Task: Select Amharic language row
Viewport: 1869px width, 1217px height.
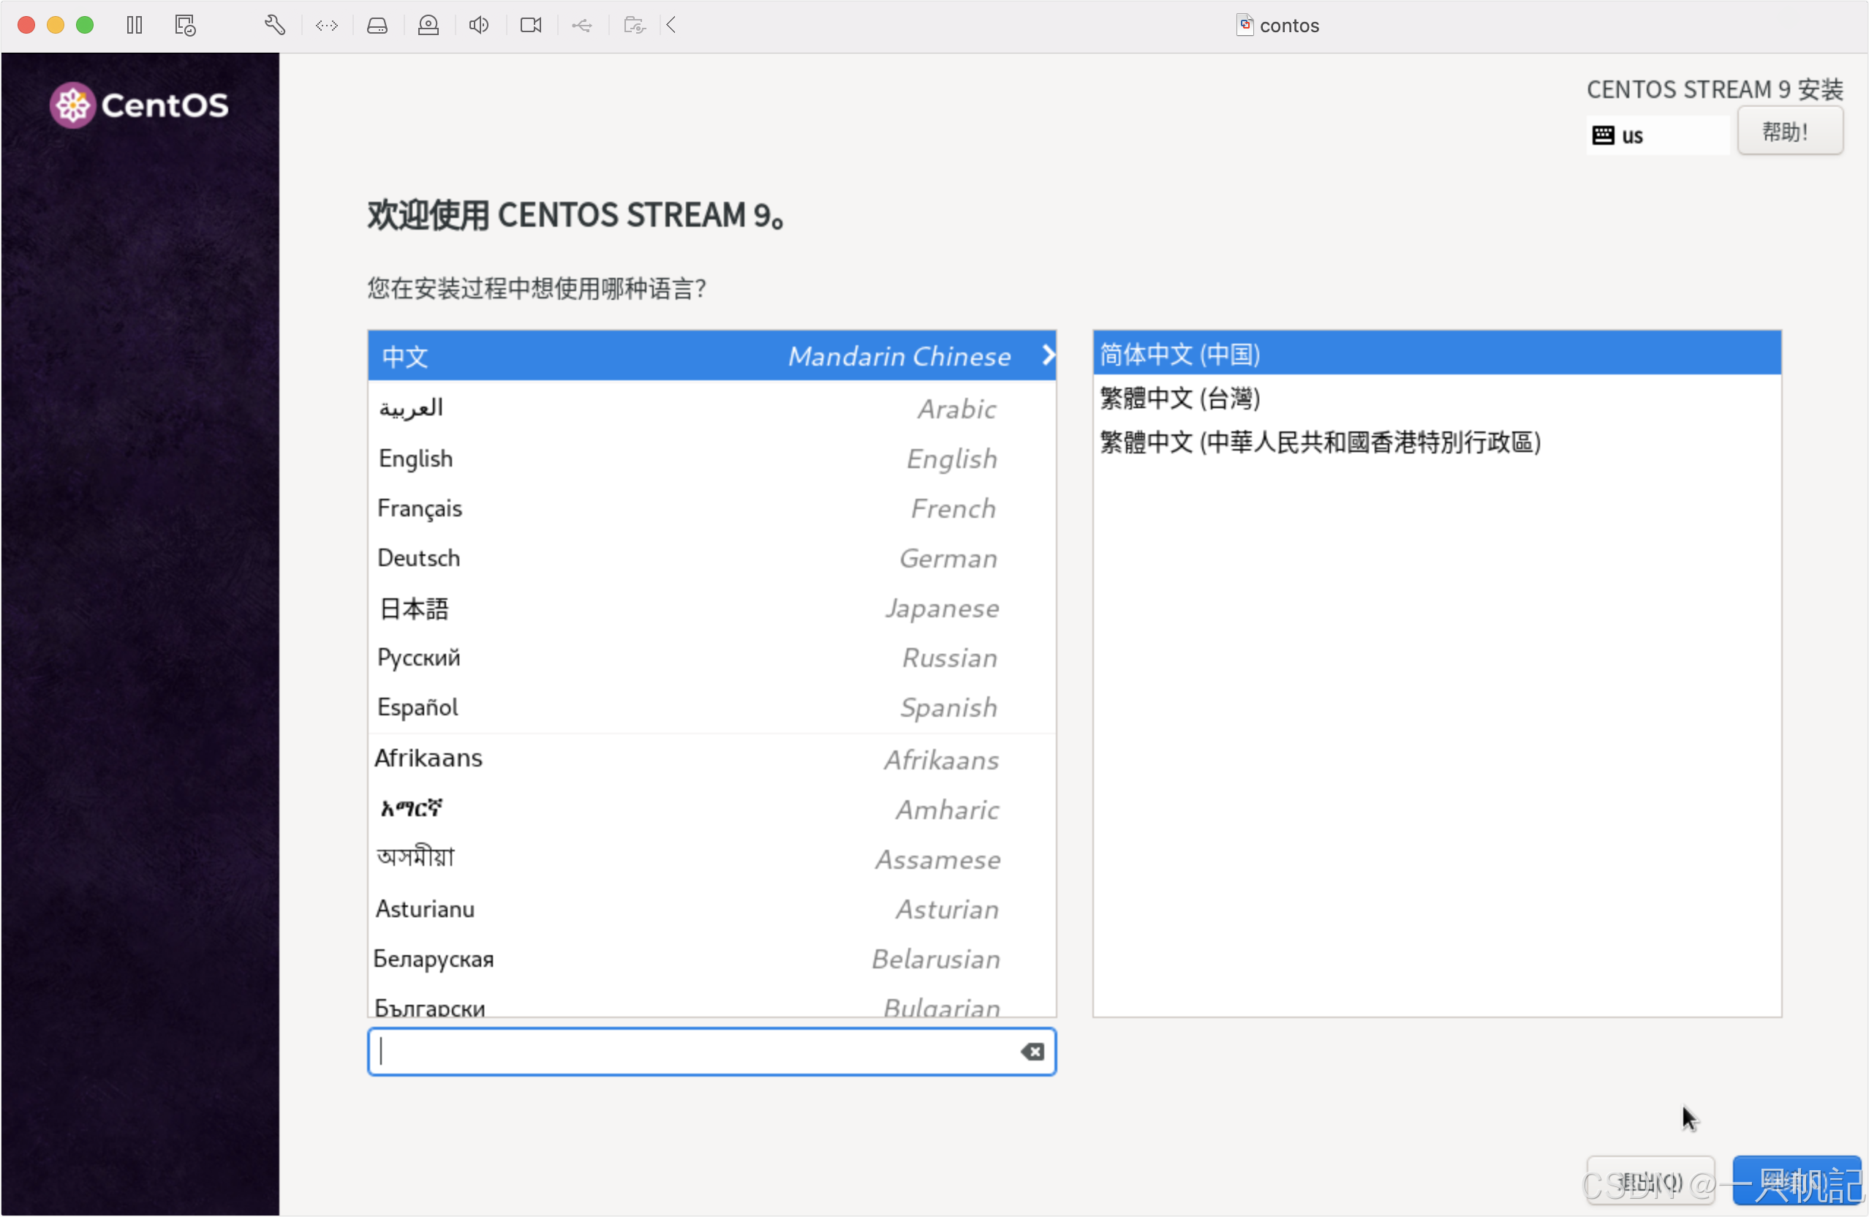Action: click(x=711, y=808)
